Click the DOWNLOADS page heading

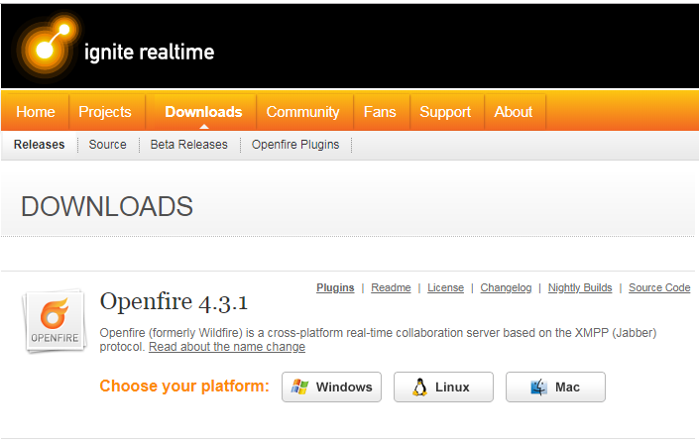coord(107,207)
